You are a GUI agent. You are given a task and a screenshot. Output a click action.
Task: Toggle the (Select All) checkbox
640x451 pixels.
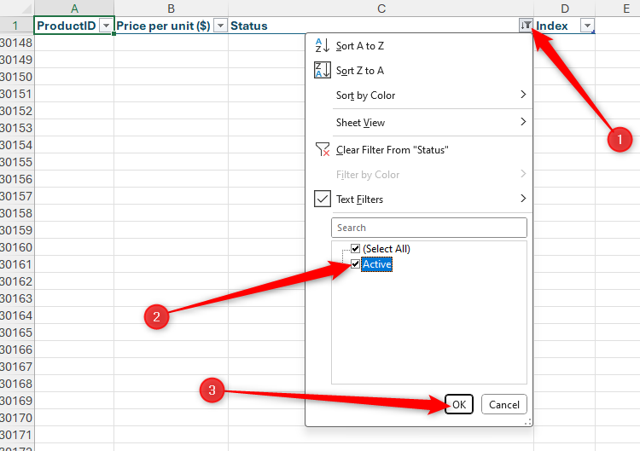point(356,249)
